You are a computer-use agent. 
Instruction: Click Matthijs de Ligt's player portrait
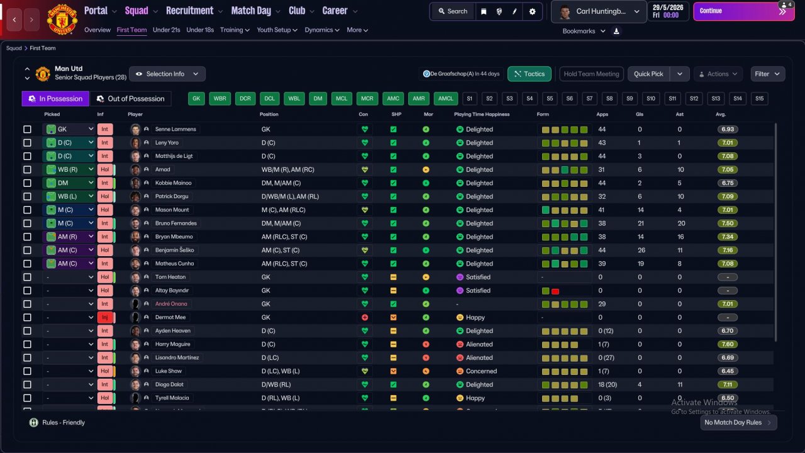135,156
